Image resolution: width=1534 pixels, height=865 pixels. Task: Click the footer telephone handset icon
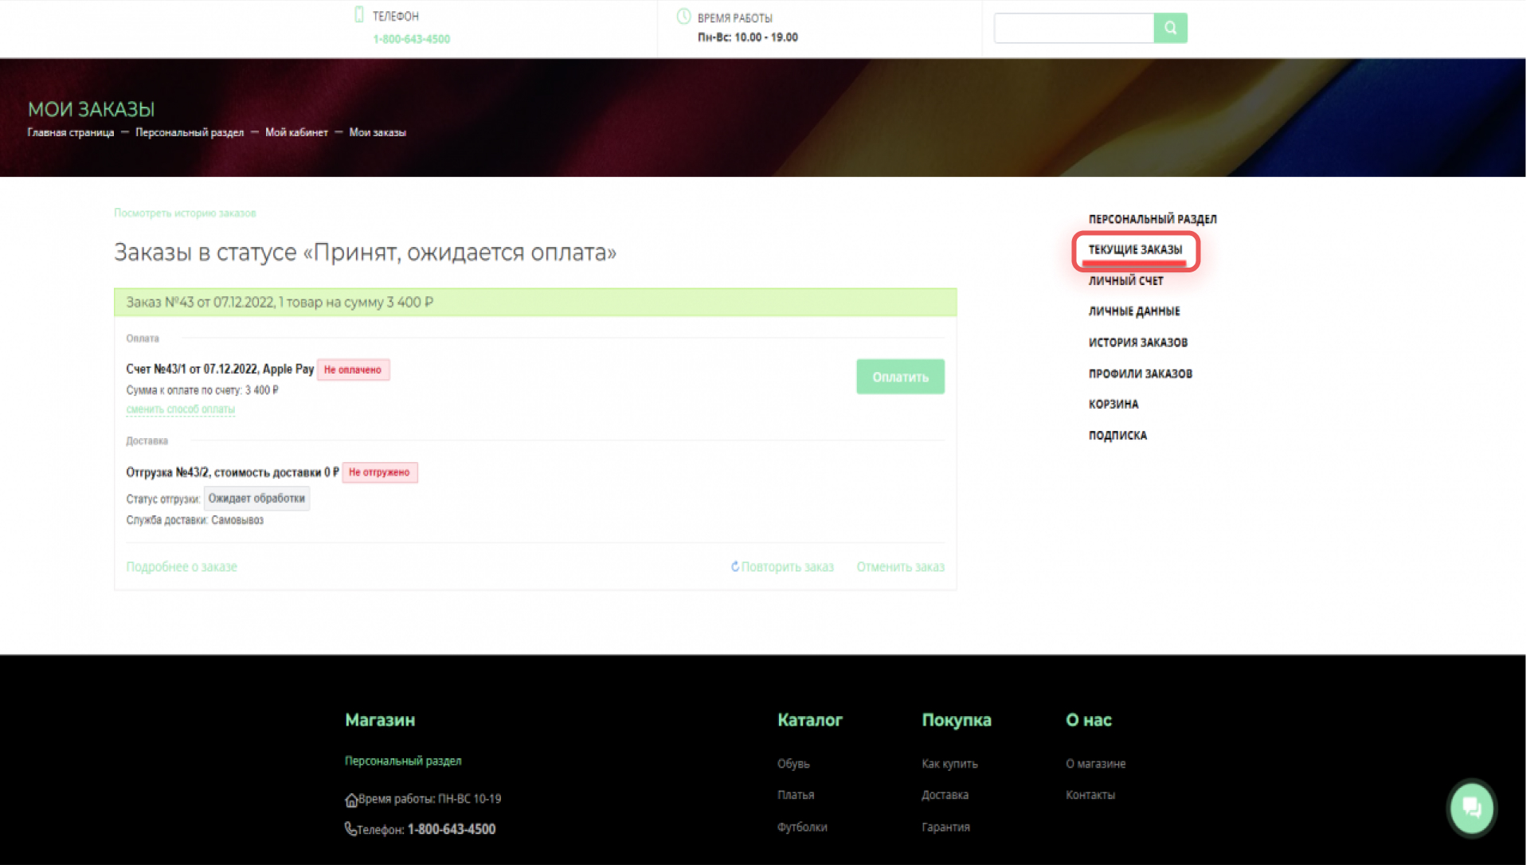tap(350, 828)
